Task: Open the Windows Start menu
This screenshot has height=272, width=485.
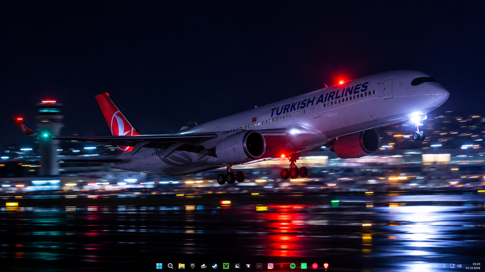Action: (x=159, y=266)
